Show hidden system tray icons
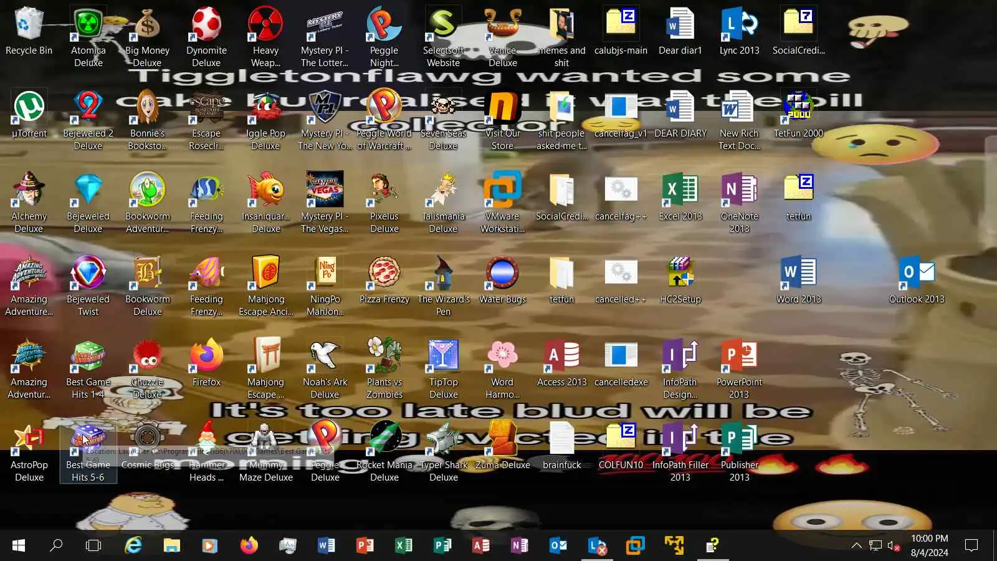The width and height of the screenshot is (997, 561). [x=857, y=545]
